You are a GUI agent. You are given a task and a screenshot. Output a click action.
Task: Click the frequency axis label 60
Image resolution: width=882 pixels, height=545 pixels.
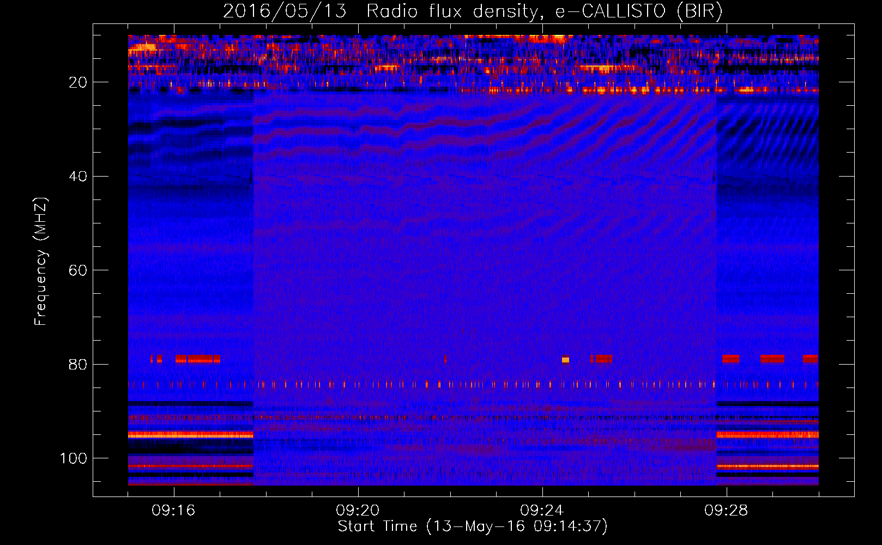pos(78,270)
